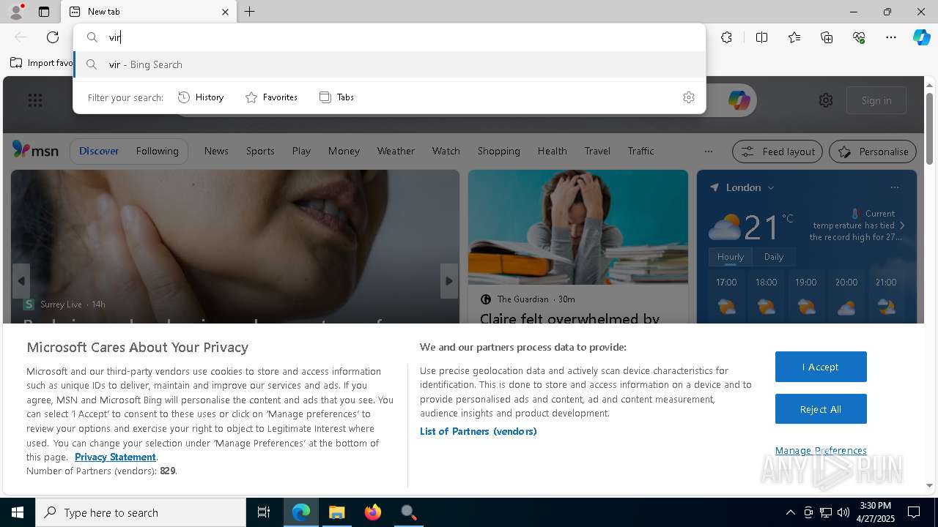Show hidden system tray icons
The height and width of the screenshot is (527, 938).
point(790,512)
